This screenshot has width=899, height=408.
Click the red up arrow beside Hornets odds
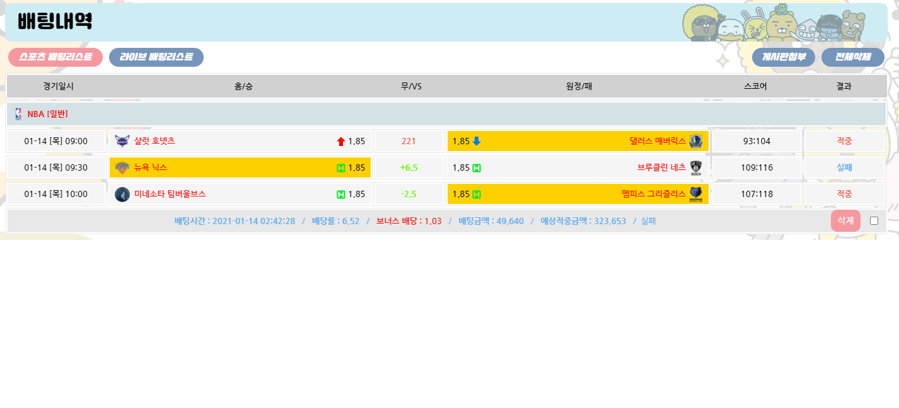coord(341,142)
